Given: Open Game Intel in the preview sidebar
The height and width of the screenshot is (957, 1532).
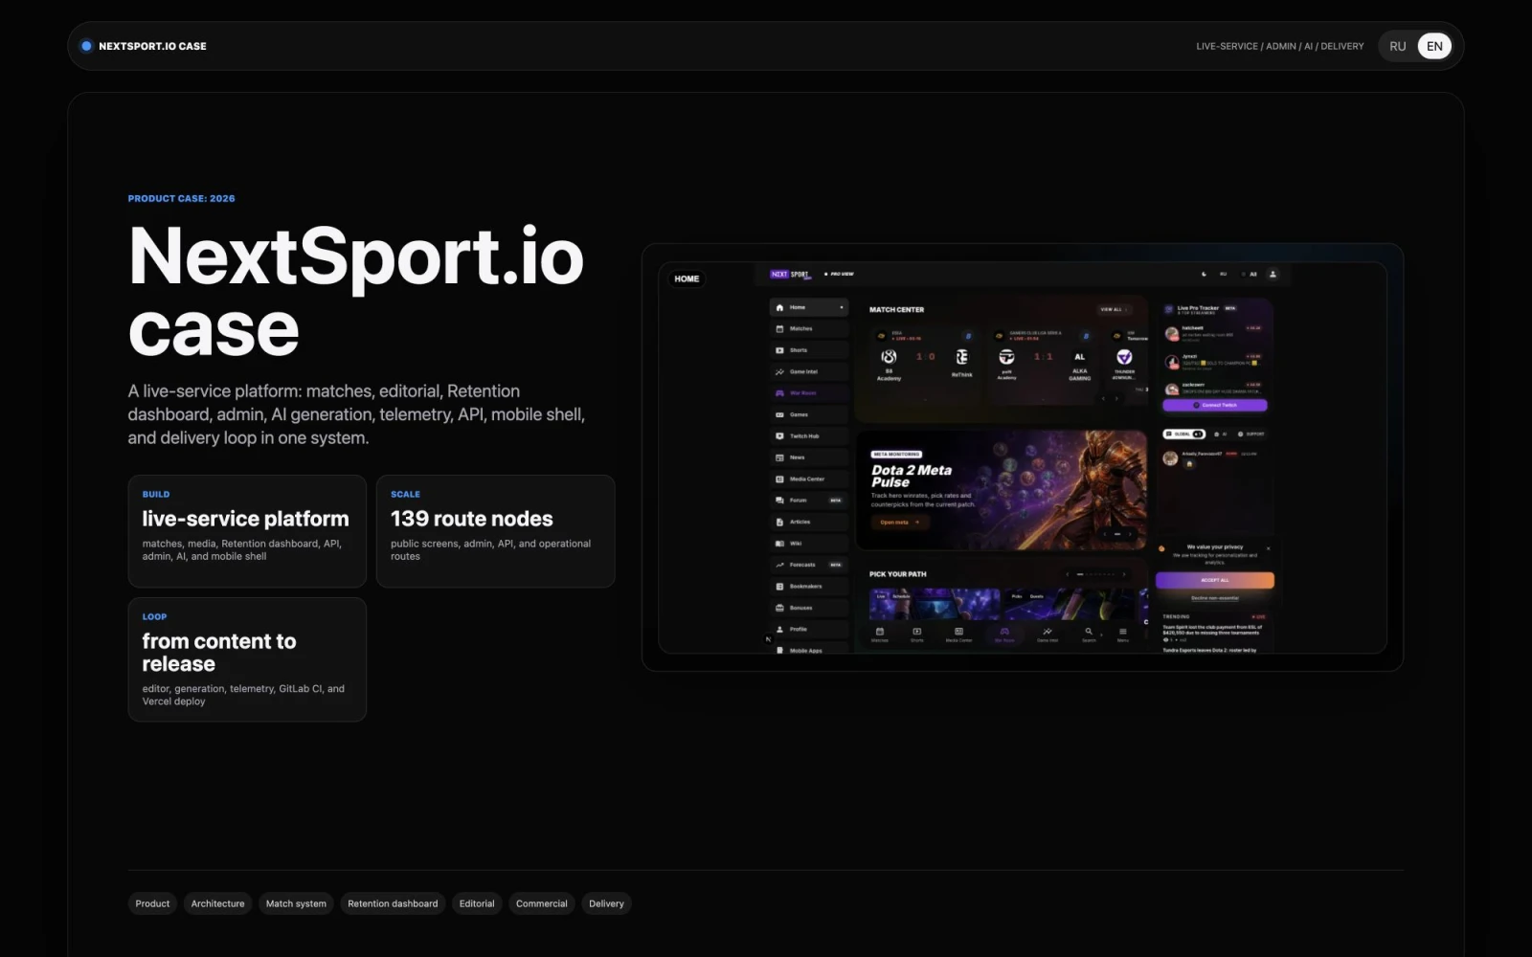Looking at the screenshot, I should [808, 371].
